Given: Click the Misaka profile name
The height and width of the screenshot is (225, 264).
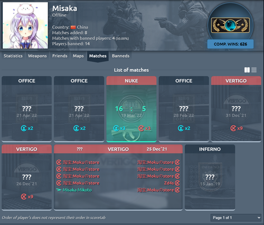Looking at the screenshot, I should pyautogui.click(x=64, y=8).
